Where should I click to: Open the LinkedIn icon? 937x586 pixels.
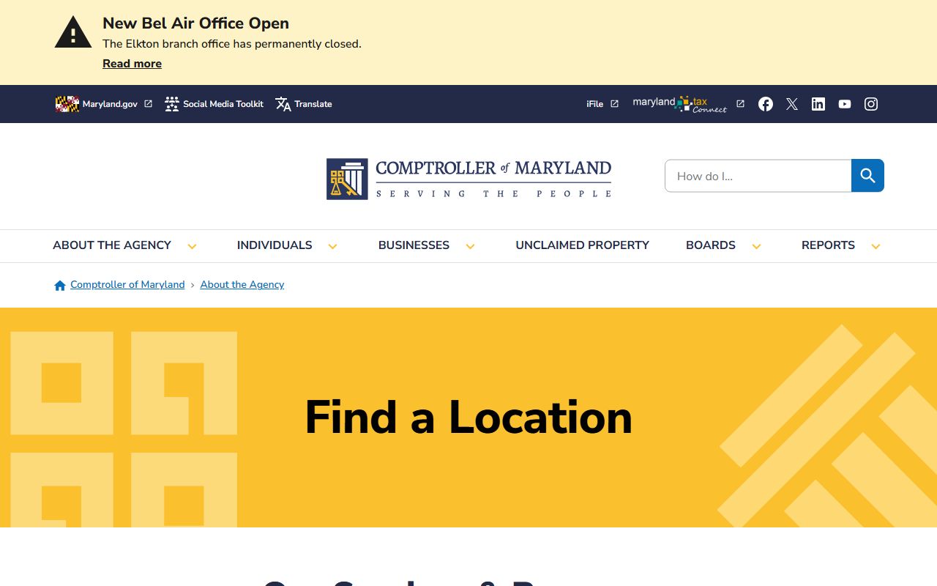(x=818, y=104)
